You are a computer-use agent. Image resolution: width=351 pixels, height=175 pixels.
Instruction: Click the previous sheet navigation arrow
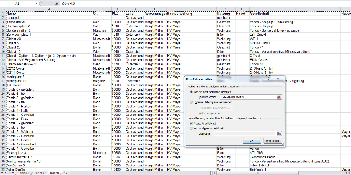[6, 173]
